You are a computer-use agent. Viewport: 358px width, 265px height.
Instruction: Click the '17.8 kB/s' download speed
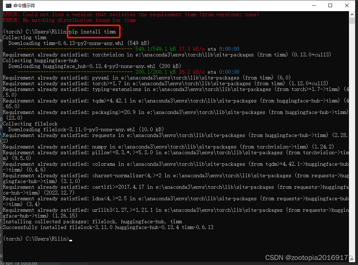pos(192,49)
